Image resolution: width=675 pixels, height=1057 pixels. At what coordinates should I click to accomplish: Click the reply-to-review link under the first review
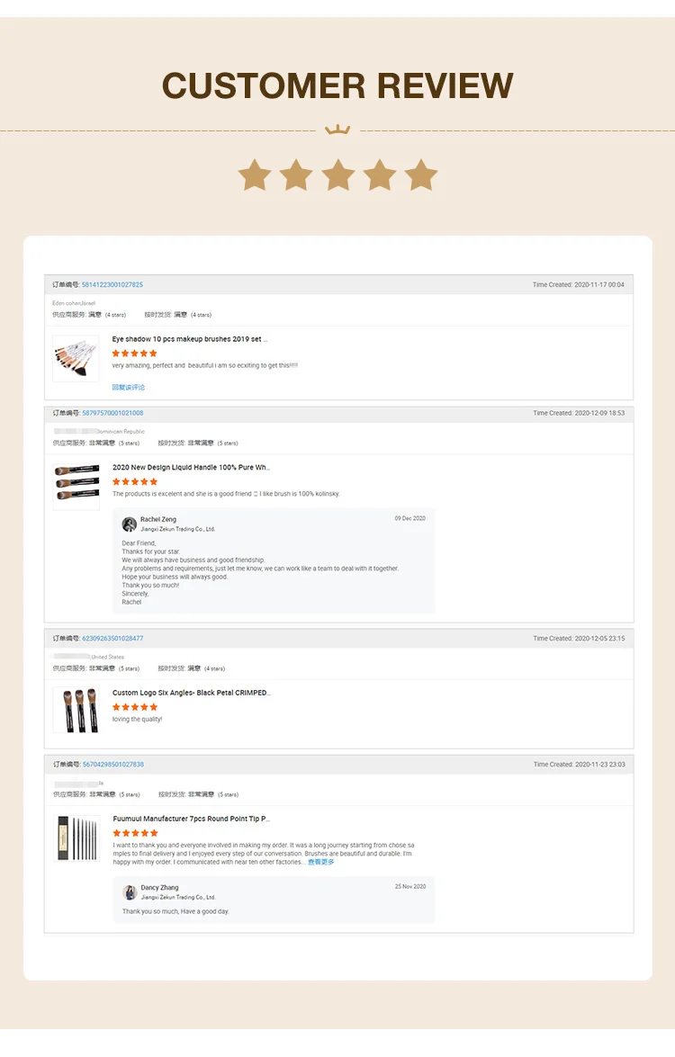tap(128, 388)
